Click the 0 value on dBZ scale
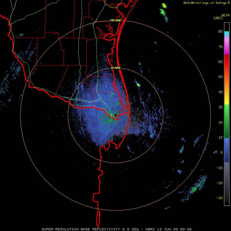Image resolution: width=231 pixels, height=231 pixels. point(222,153)
